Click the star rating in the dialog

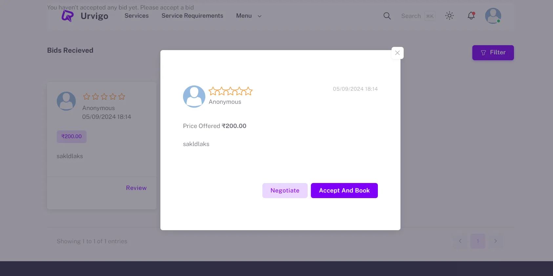[x=231, y=91]
